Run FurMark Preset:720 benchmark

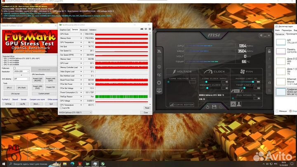pos(51,87)
